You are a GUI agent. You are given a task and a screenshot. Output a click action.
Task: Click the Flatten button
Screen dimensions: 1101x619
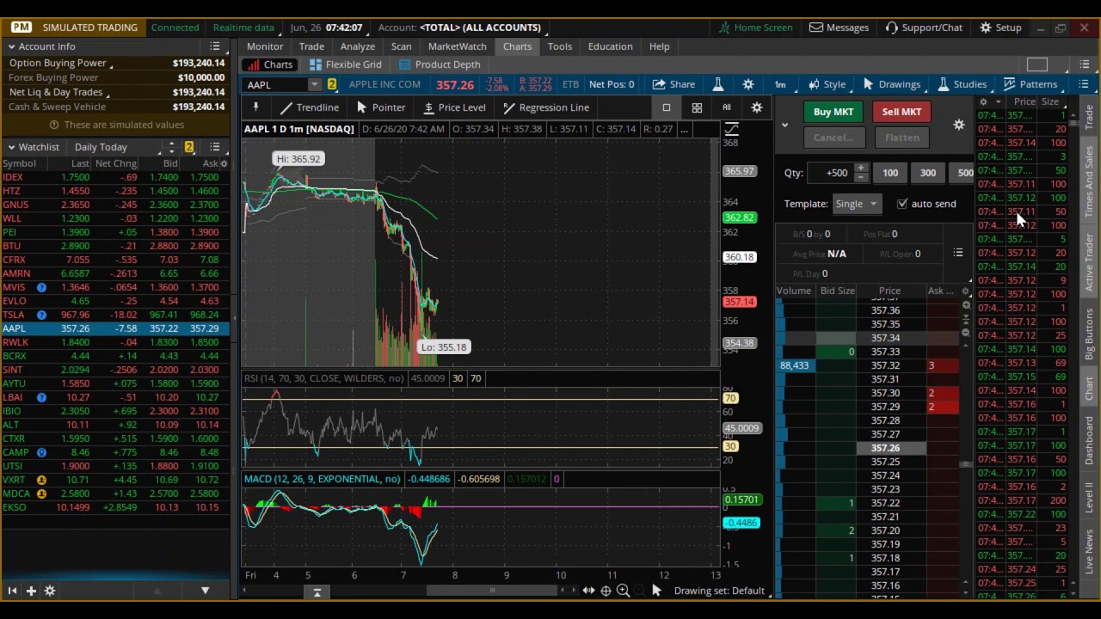[x=901, y=138]
